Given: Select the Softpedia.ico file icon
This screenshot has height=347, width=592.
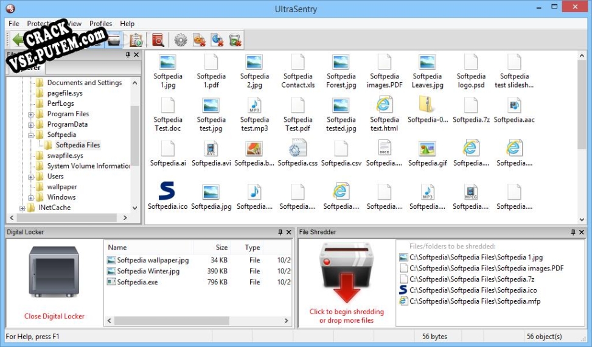Looking at the screenshot, I should (167, 191).
